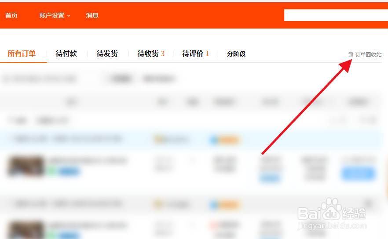
Task: Open the first order's product thumbnail
Action: (26, 166)
